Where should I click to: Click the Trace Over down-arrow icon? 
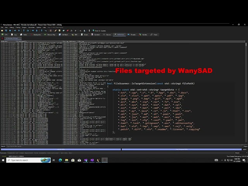37,31
